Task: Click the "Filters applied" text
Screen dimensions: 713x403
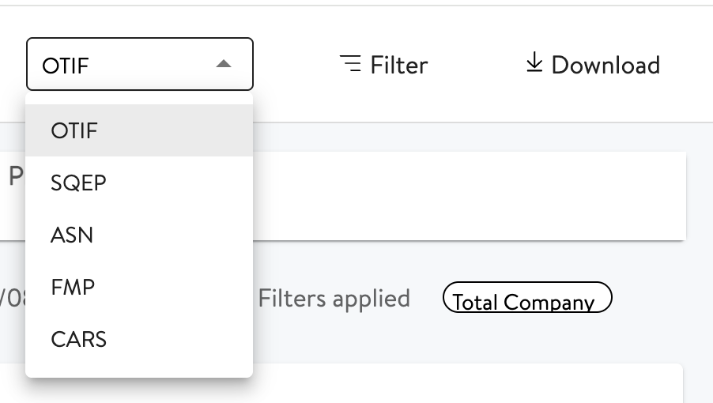Action: (334, 299)
